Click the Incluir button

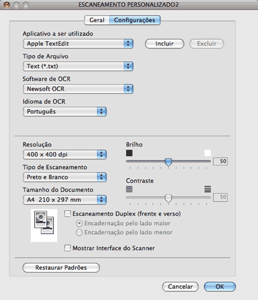165,44
